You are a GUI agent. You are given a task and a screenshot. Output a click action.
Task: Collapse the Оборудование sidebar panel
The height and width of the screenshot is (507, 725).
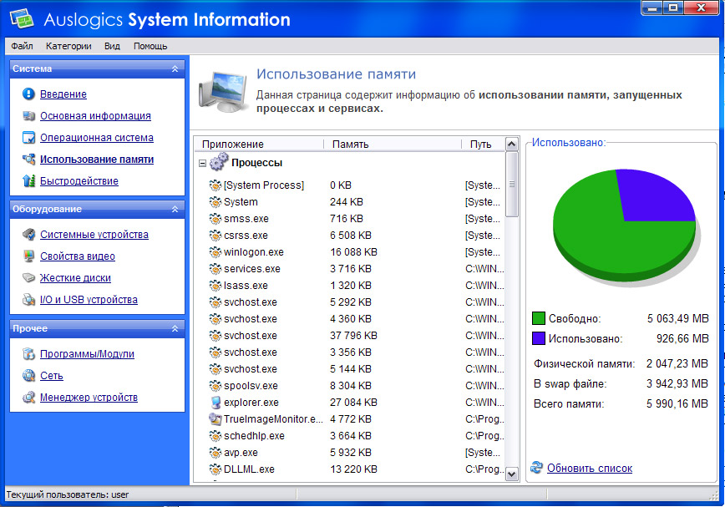click(175, 210)
